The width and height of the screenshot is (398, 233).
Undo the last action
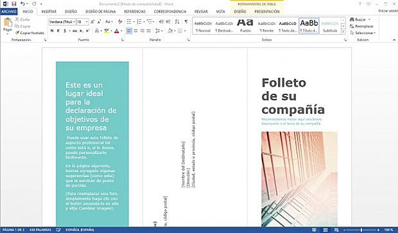(22, 4)
